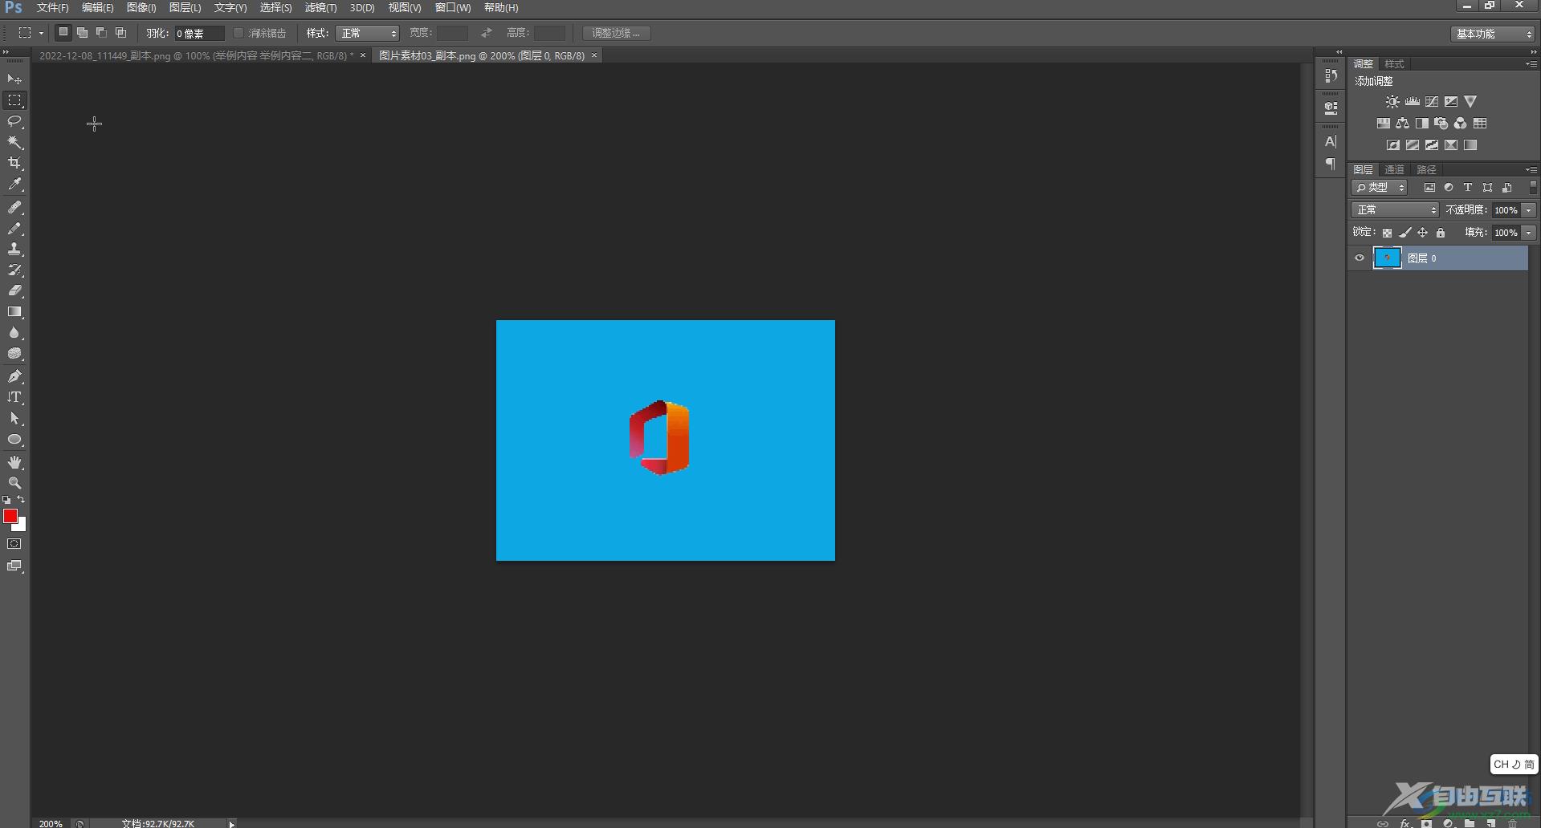1541x828 pixels.
Task: Select the Ellipse shape tool
Action: point(14,440)
